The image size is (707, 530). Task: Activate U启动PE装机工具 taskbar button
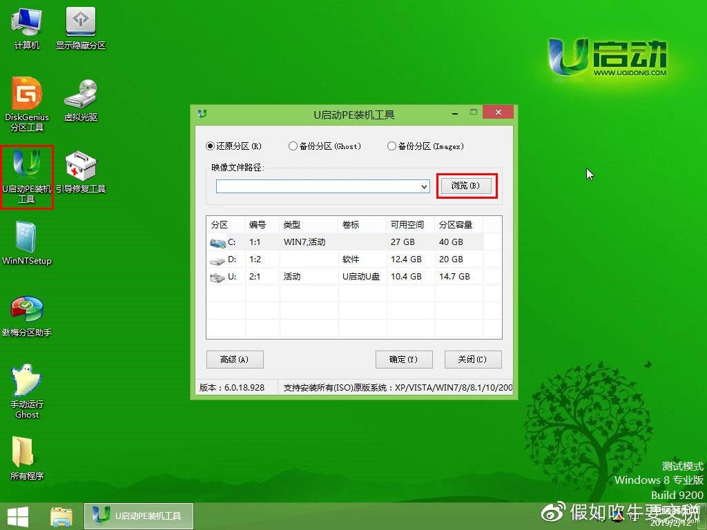(x=139, y=516)
